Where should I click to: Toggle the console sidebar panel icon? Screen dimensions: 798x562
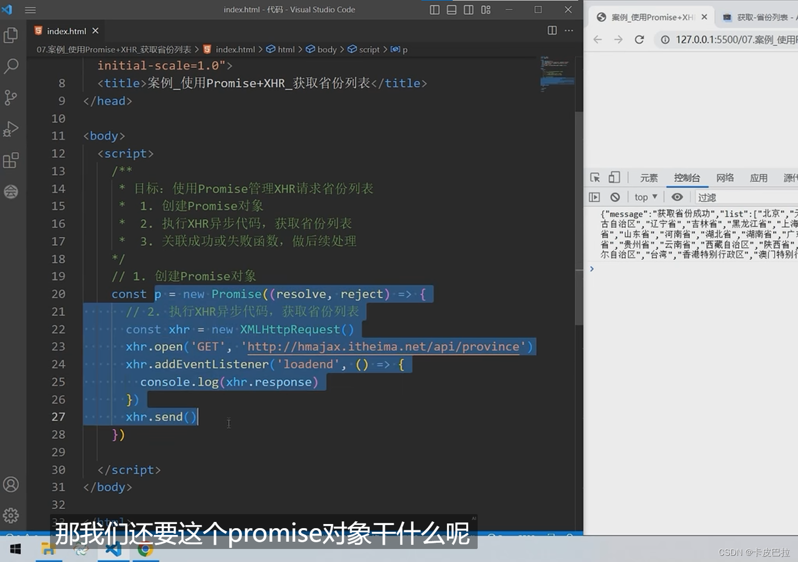[x=594, y=197]
